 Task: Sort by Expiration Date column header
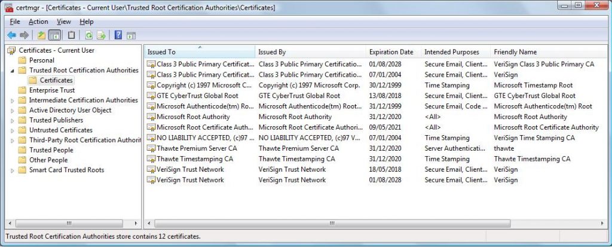[x=393, y=51]
